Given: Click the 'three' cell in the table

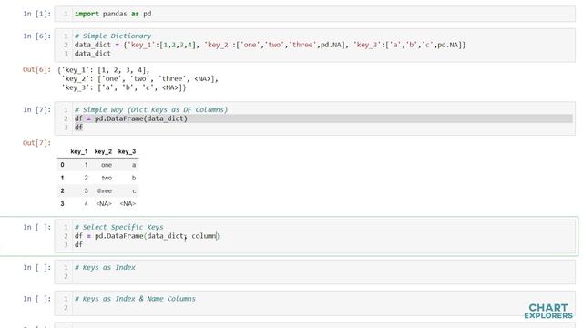Looking at the screenshot, I should click(105, 190).
